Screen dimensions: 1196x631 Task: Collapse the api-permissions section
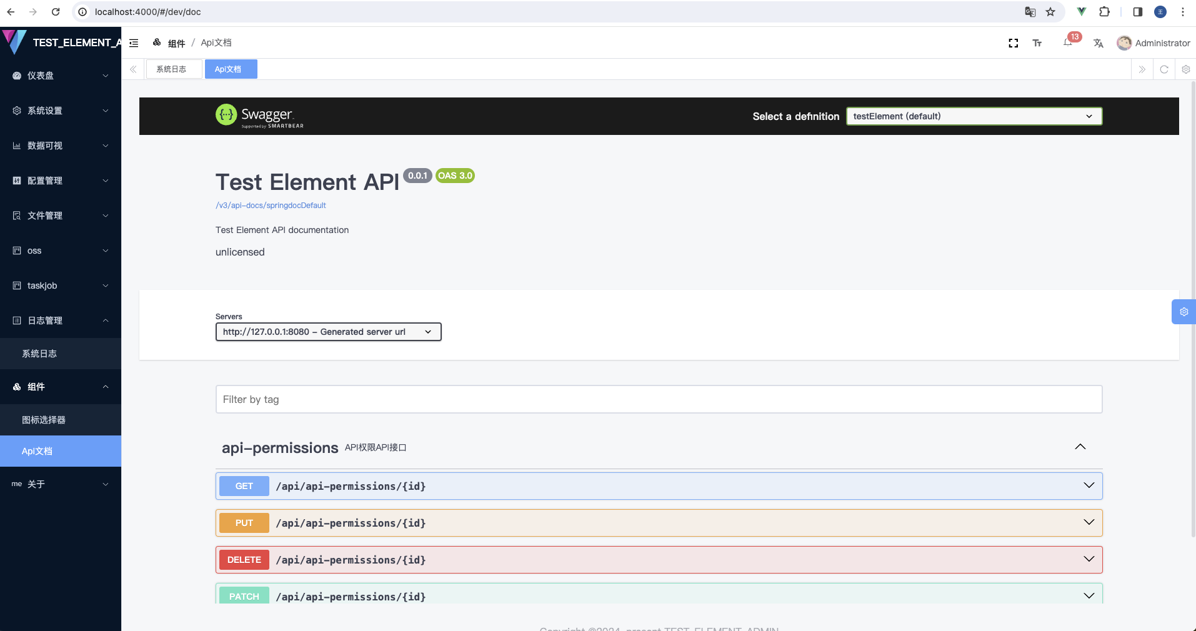pyautogui.click(x=1080, y=447)
